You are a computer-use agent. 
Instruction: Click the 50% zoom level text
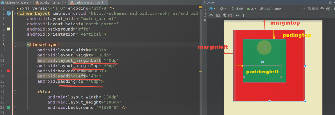tap(315, 9)
